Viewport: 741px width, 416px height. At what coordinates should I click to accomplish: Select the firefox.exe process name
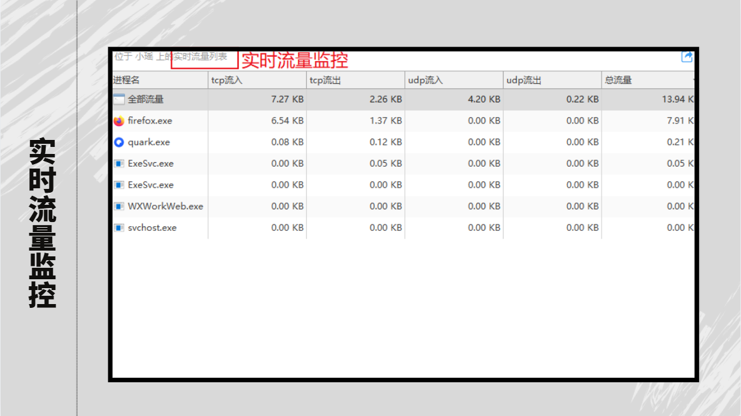150,121
